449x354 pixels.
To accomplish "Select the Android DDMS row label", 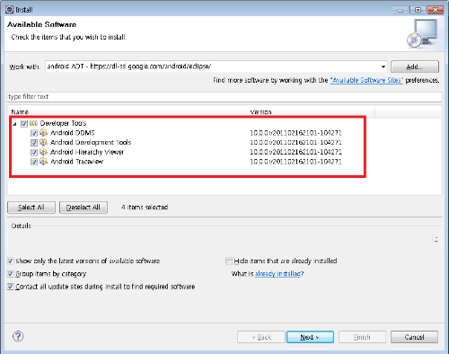I will pyautogui.click(x=73, y=133).
